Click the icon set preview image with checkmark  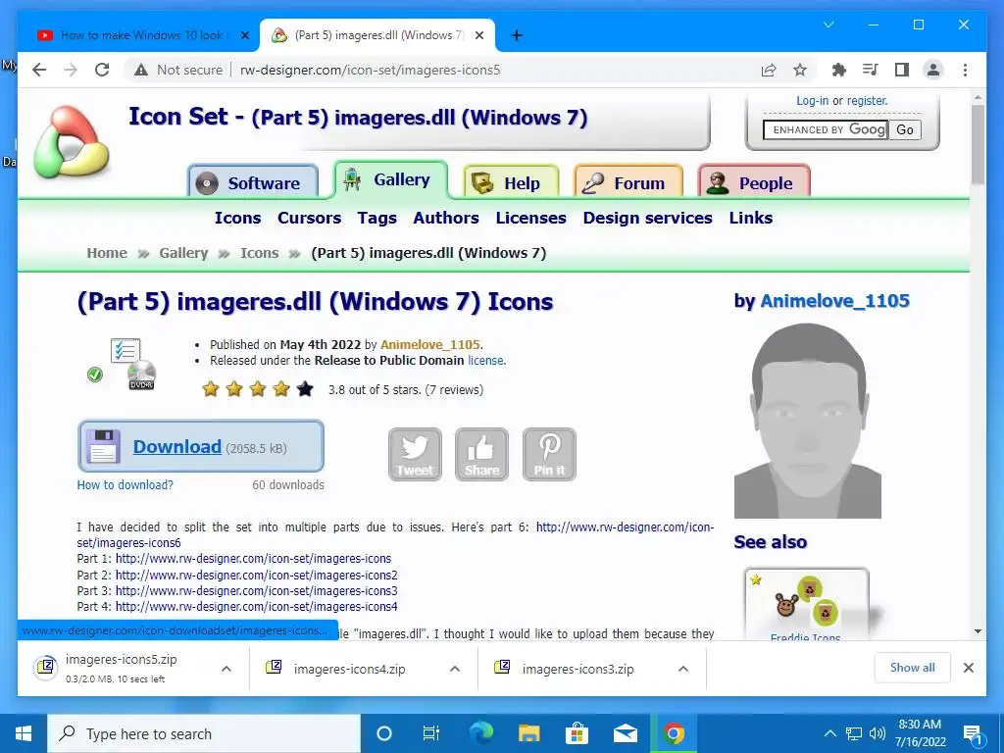pyautogui.click(x=123, y=365)
